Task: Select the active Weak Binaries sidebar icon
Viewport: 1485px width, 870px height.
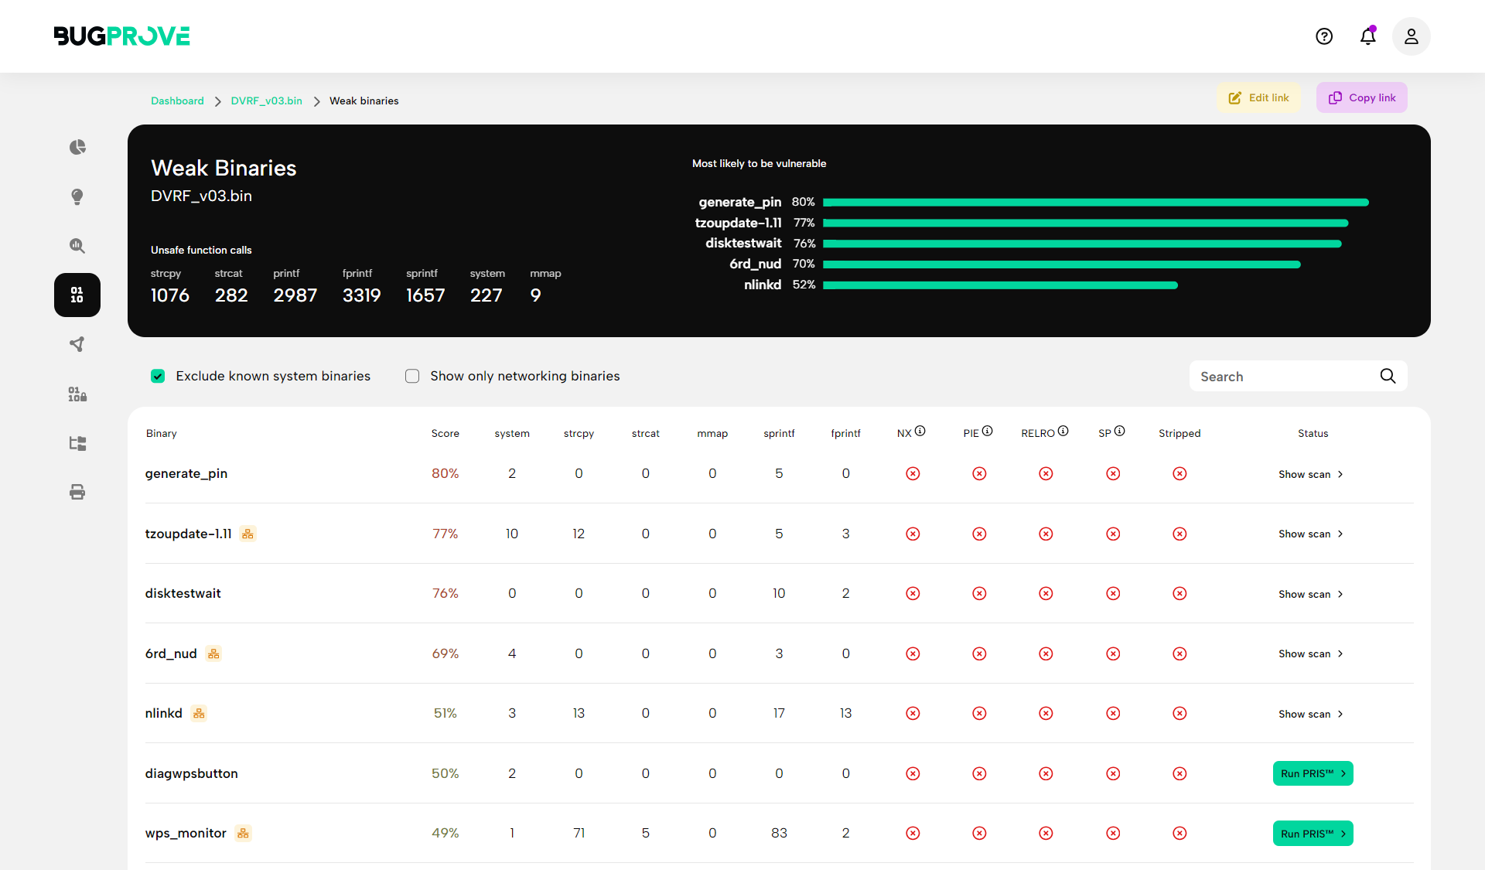Action: pos(77,295)
